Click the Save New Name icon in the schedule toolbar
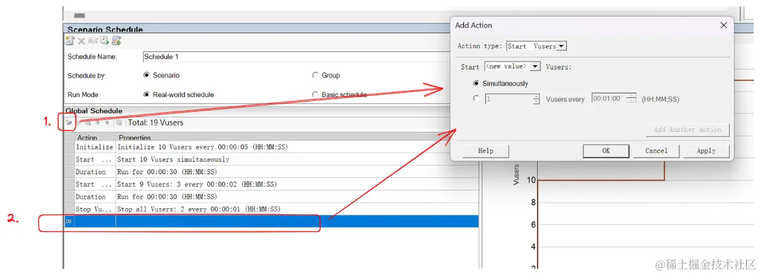Screen dimensions: 760x275 (x=116, y=41)
